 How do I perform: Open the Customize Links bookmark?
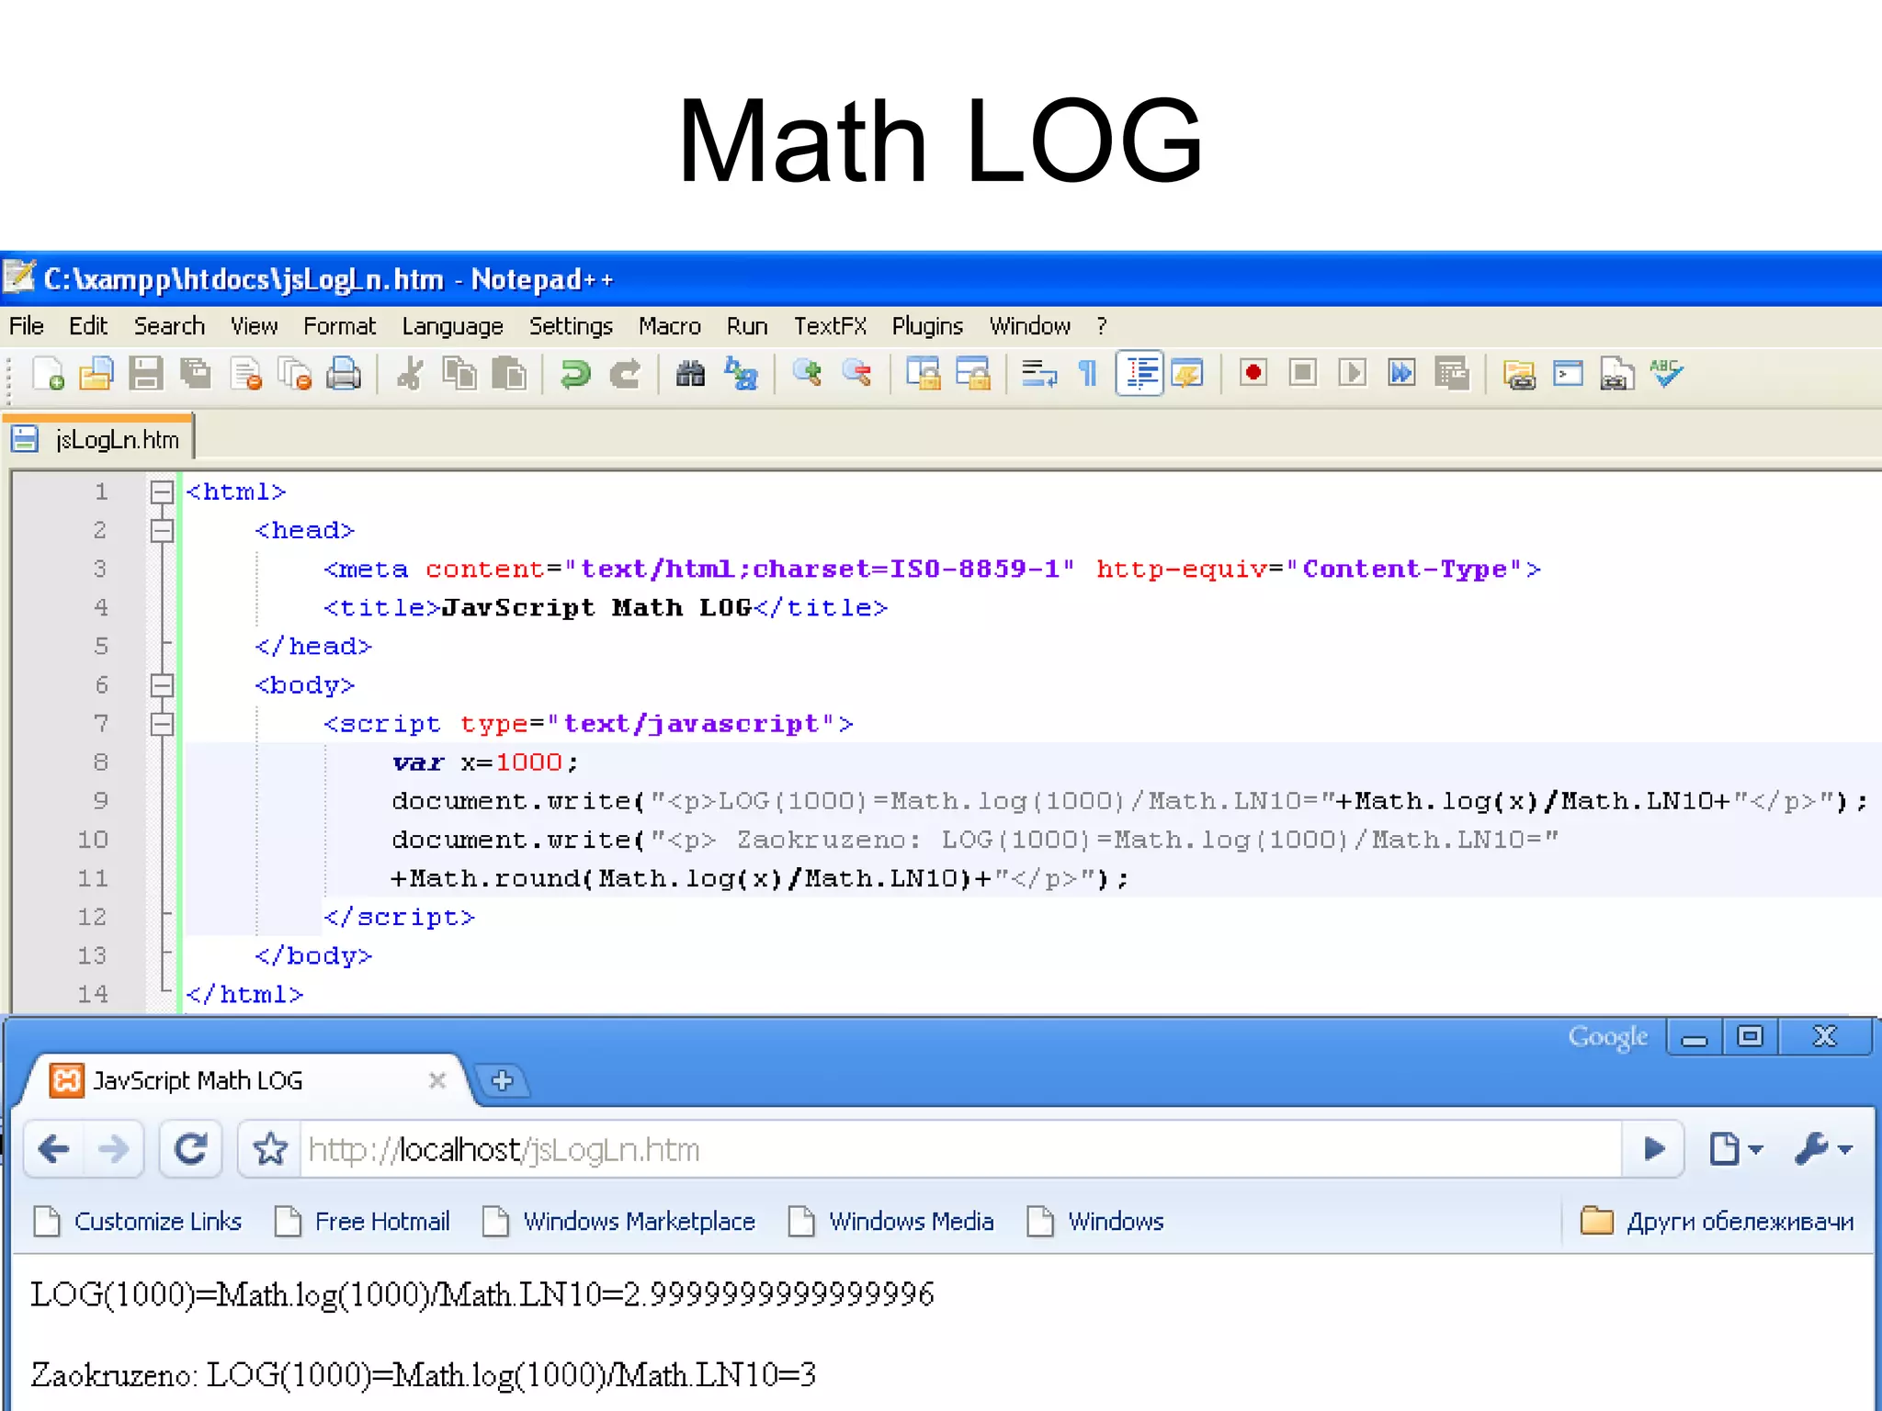point(138,1222)
